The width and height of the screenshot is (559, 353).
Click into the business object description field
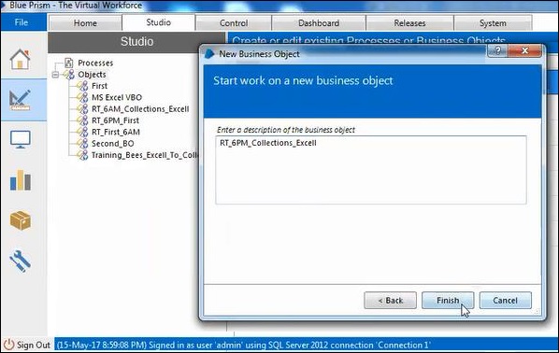point(371,170)
